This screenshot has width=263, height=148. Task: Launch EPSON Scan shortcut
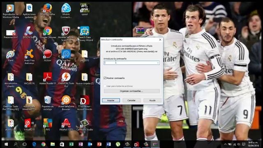tap(29, 32)
